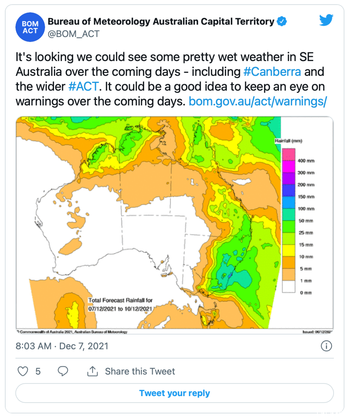Click the 100 mm blue legend swatch

(x=289, y=202)
